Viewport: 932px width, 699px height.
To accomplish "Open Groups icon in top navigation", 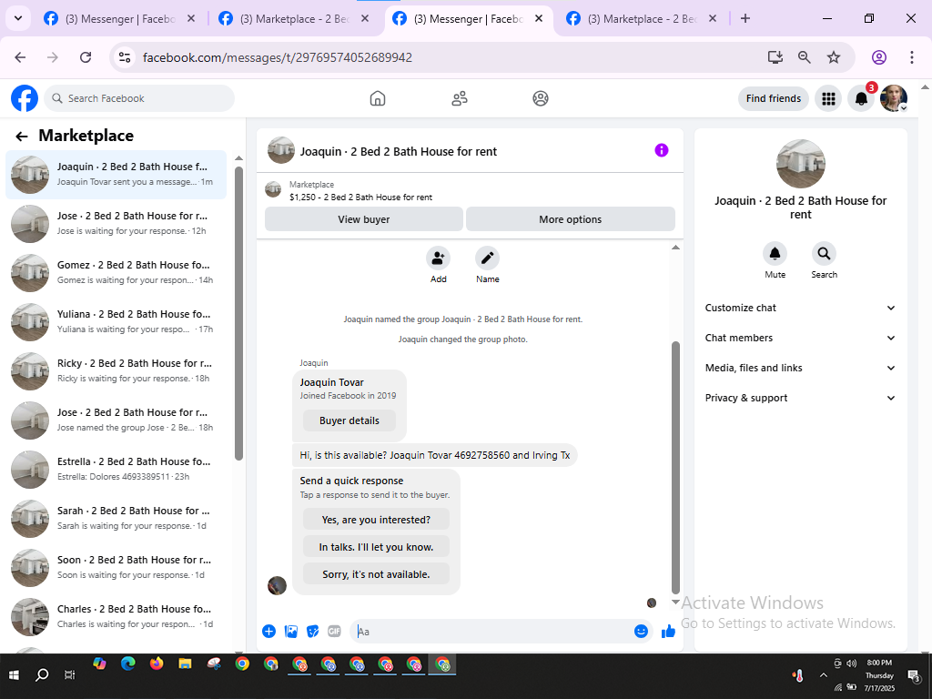I will coord(541,98).
